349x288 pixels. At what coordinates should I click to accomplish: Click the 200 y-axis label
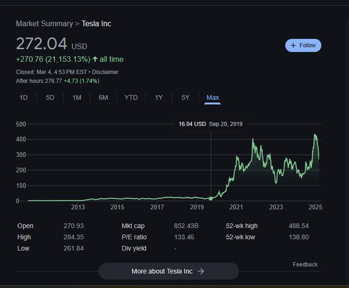[x=21, y=170]
